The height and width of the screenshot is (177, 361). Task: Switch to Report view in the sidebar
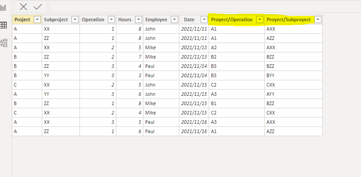click(x=3, y=8)
